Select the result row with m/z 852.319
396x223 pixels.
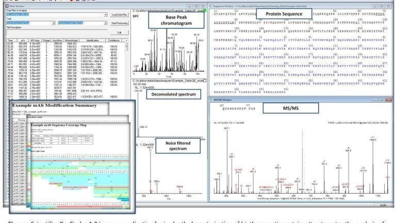[65, 47]
